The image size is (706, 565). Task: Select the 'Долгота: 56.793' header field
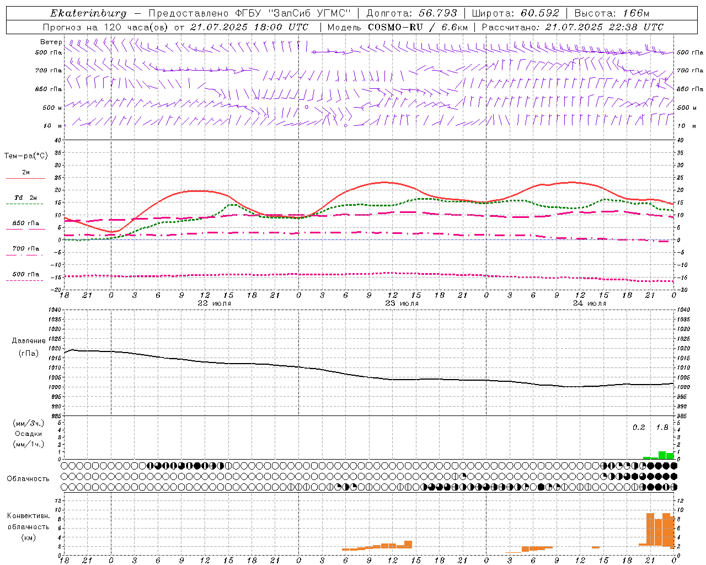tap(411, 13)
